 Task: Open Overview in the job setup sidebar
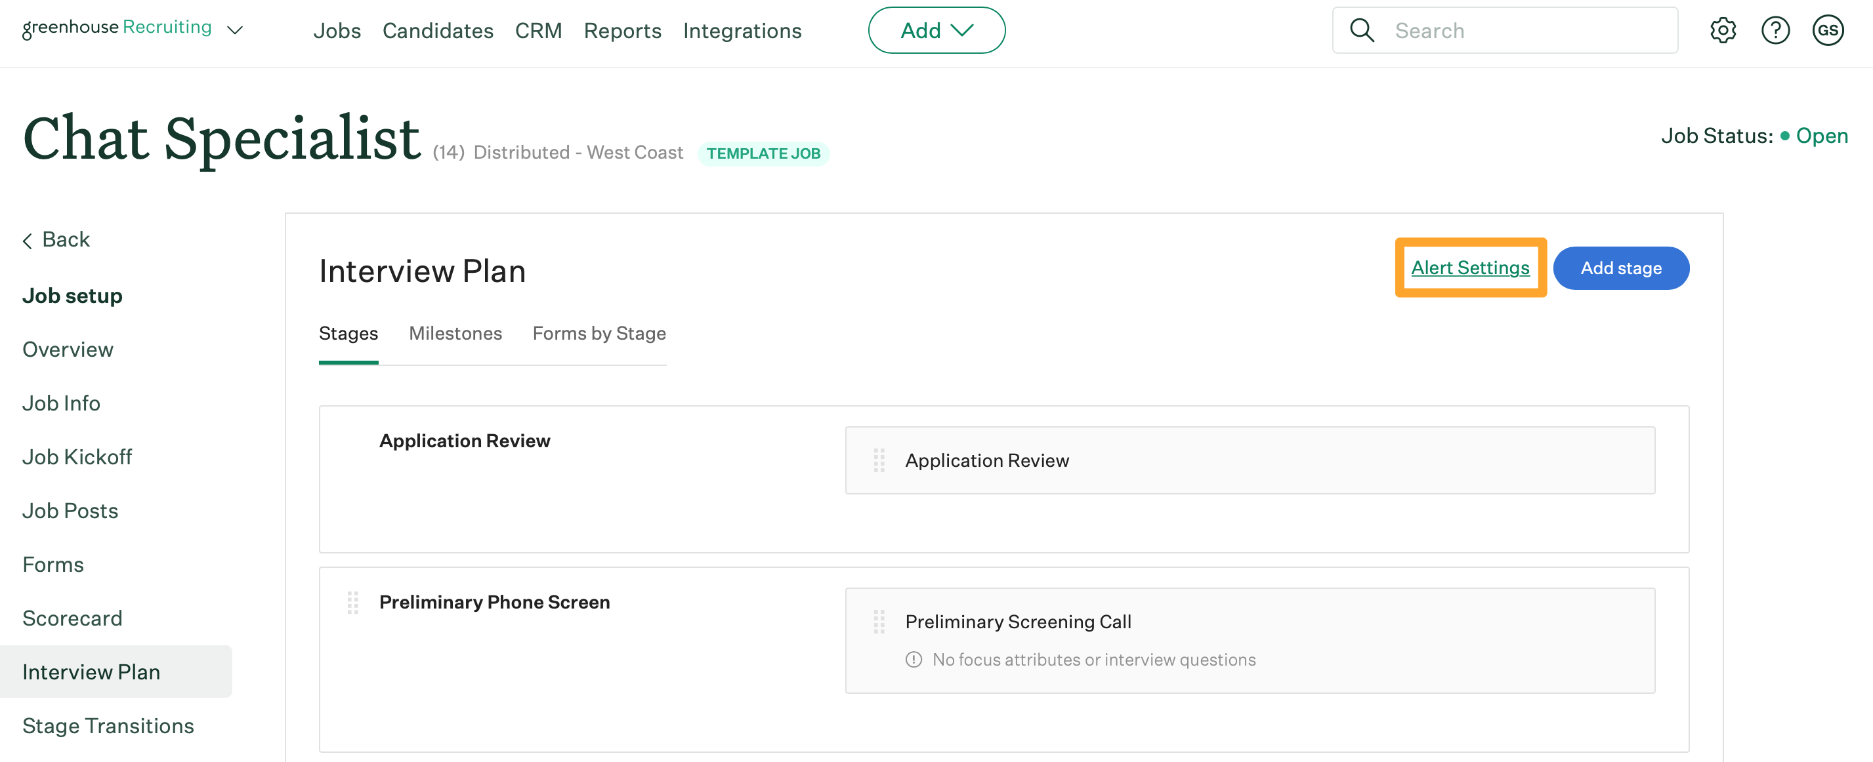click(x=68, y=350)
